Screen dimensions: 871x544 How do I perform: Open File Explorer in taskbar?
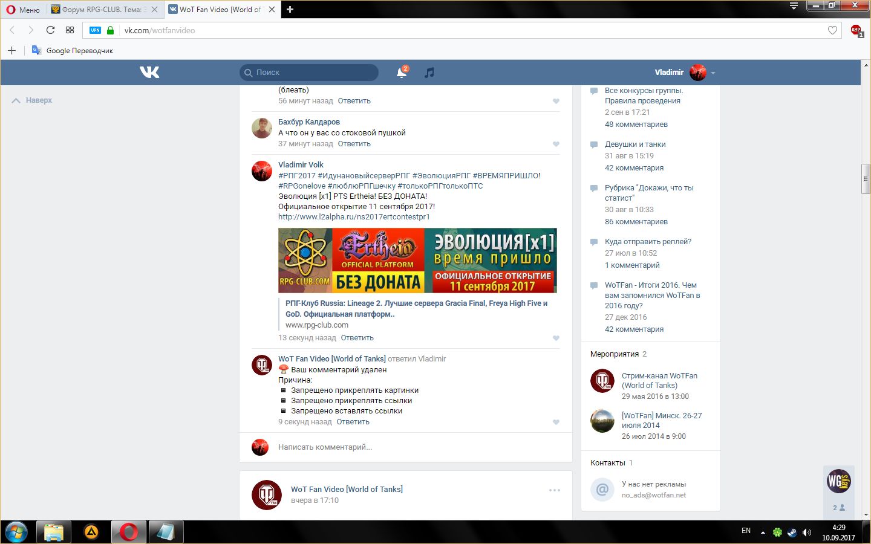(54, 532)
